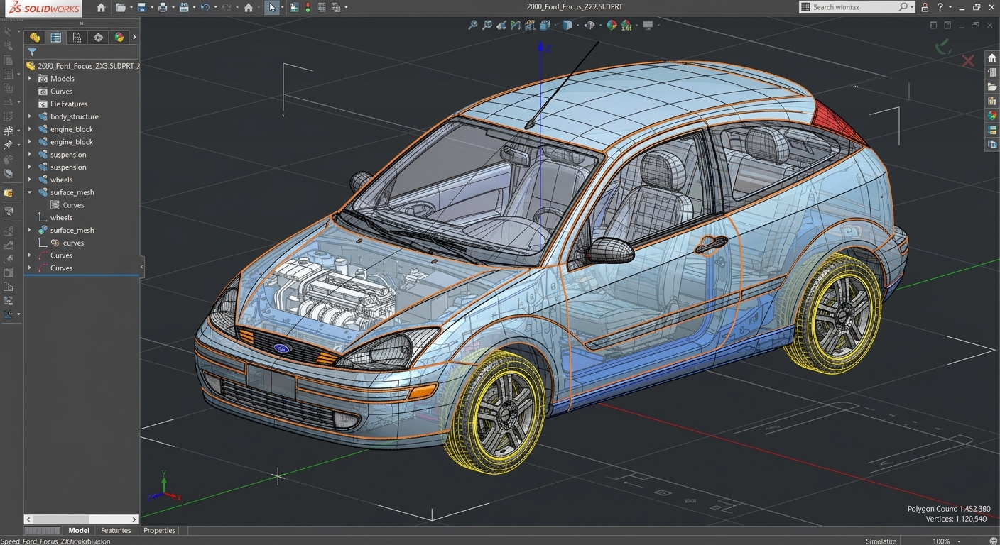Click the login lock icon near the search box

click(925, 7)
